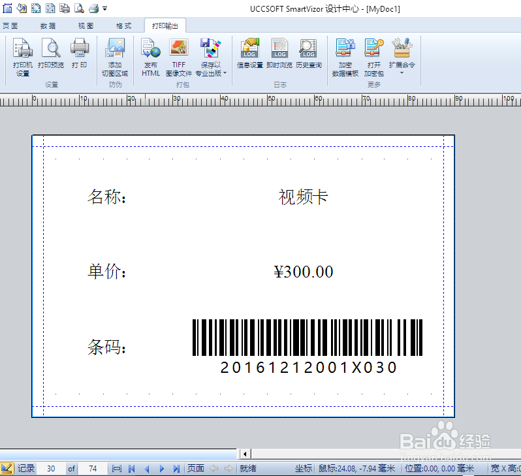The width and height of the screenshot is (521, 476).
Task: Go to next page arrow
Action: 229,469
